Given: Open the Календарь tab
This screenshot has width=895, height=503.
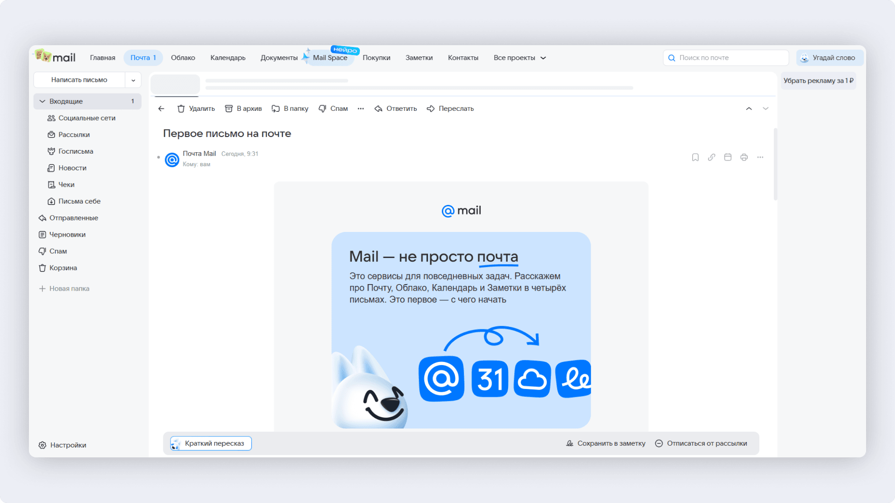Looking at the screenshot, I should click(x=227, y=58).
